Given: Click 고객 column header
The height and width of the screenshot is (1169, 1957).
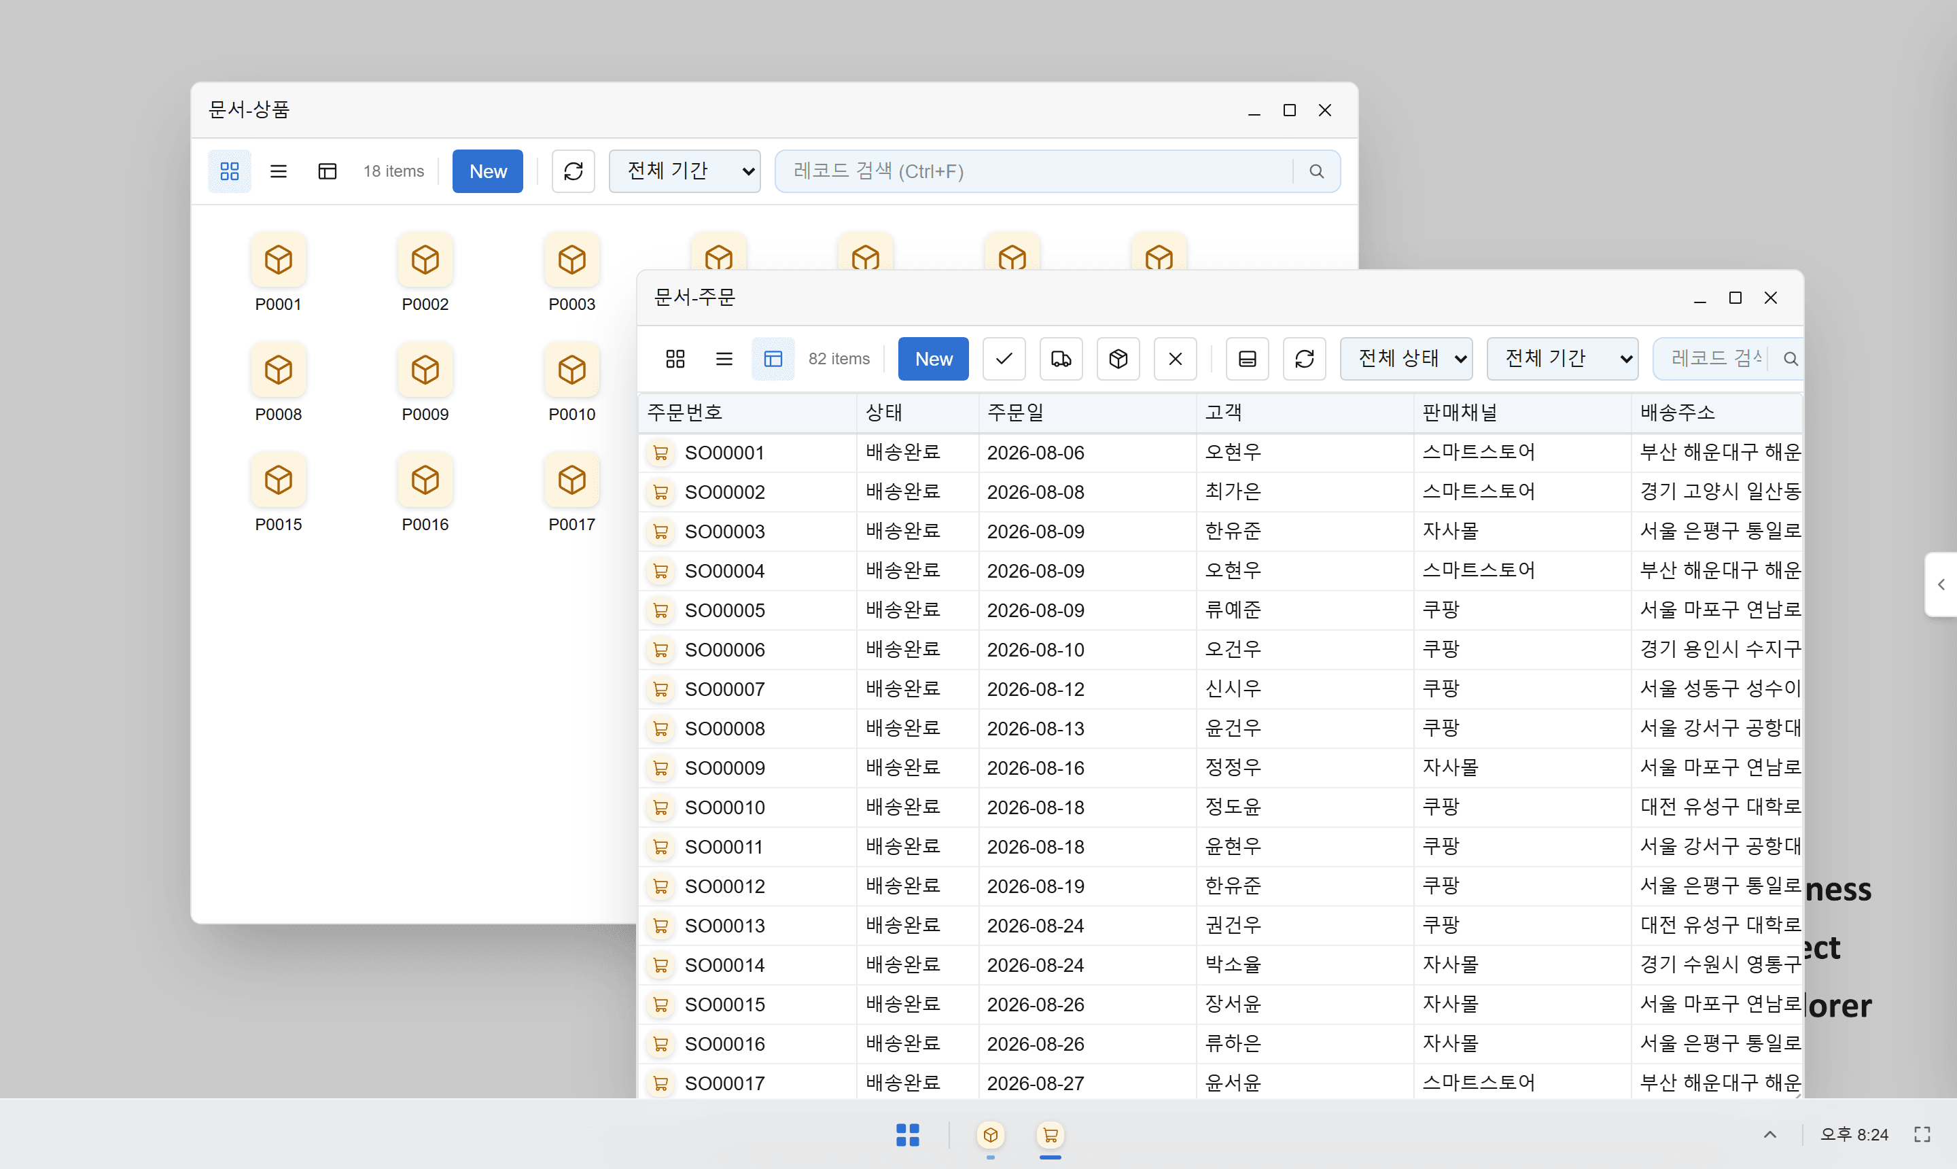Looking at the screenshot, I should [1304, 412].
